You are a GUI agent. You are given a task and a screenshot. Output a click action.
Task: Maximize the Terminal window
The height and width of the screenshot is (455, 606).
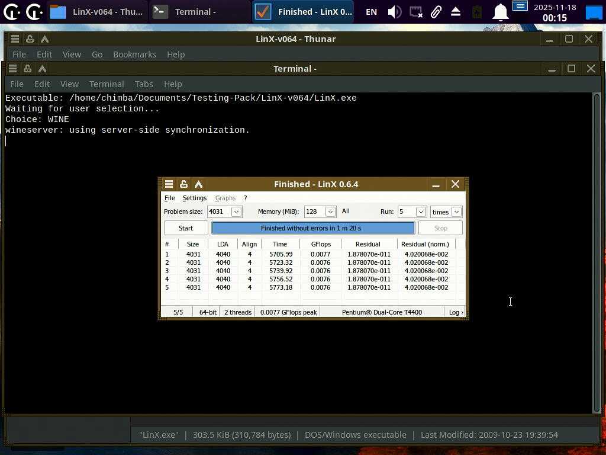[x=571, y=69]
